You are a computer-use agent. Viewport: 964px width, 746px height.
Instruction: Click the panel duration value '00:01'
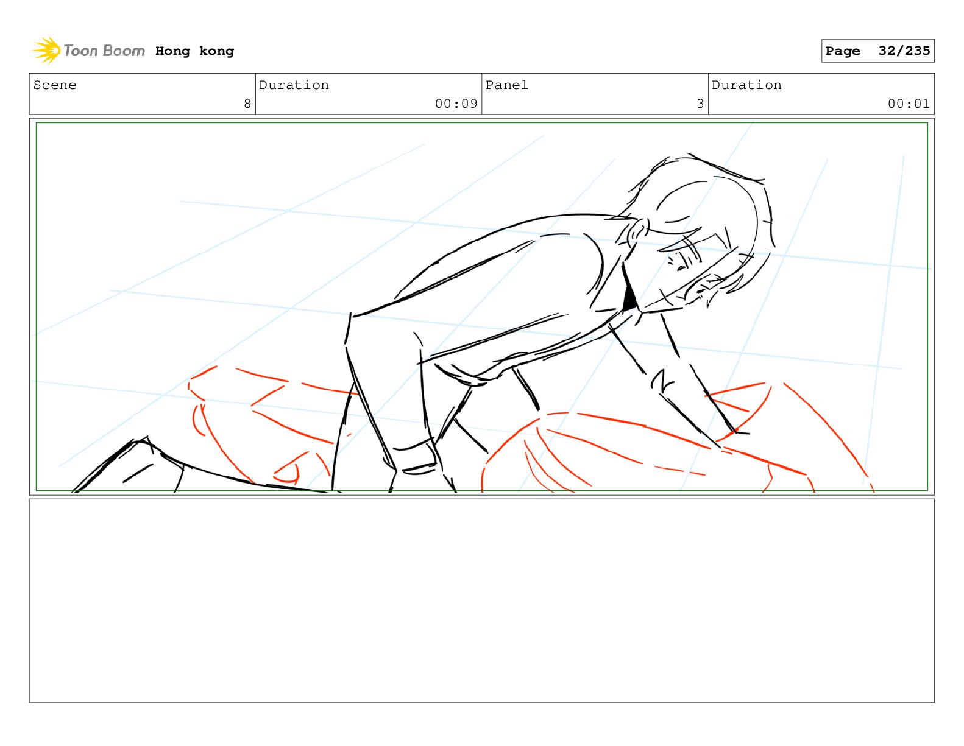(x=909, y=104)
